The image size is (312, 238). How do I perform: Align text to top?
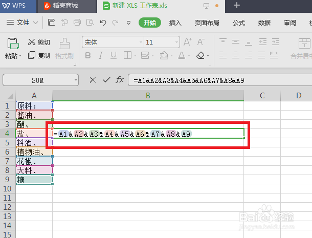click(223, 41)
